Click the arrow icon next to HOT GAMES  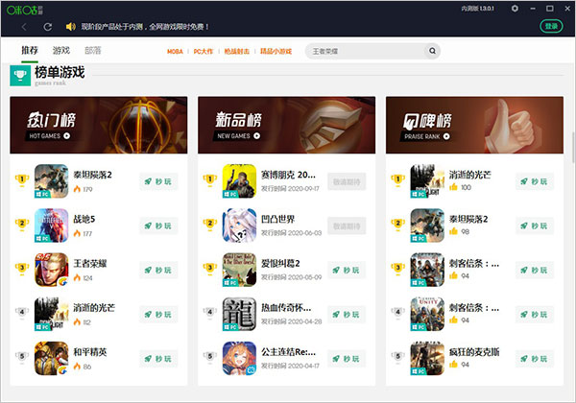click(x=67, y=136)
